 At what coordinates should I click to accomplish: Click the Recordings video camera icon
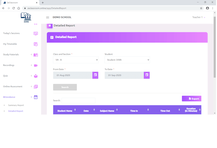coord(35,65)
